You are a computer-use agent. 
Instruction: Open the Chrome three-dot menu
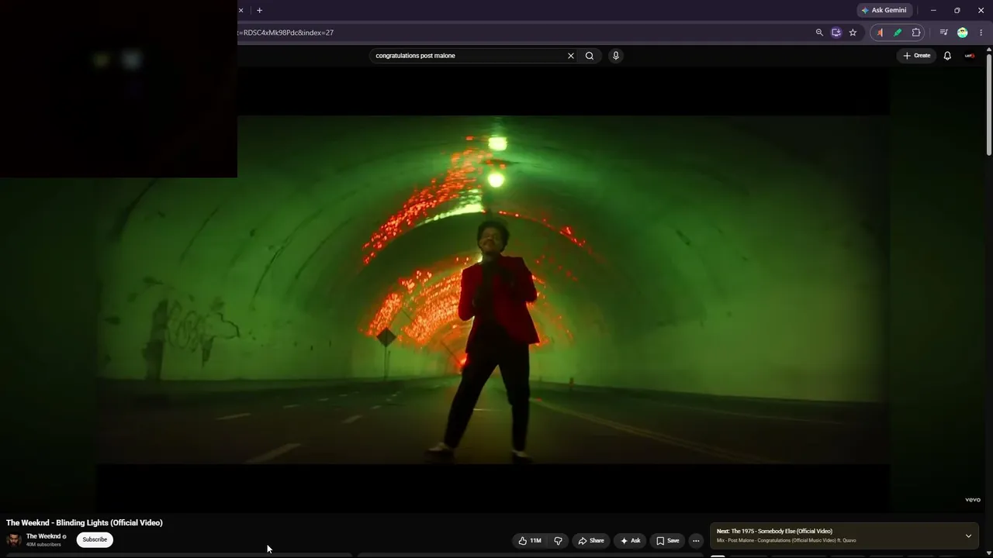(x=981, y=33)
